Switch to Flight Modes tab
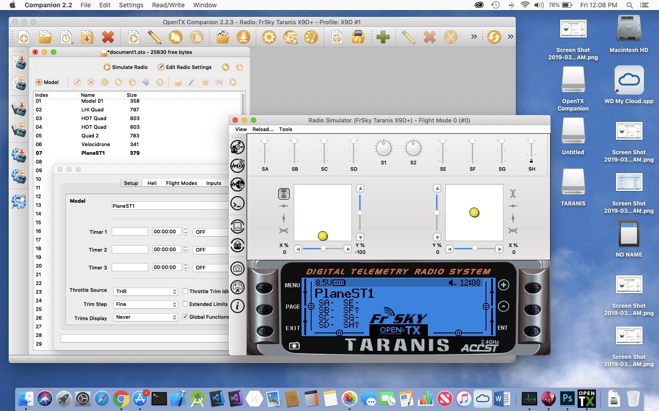 tap(181, 183)
